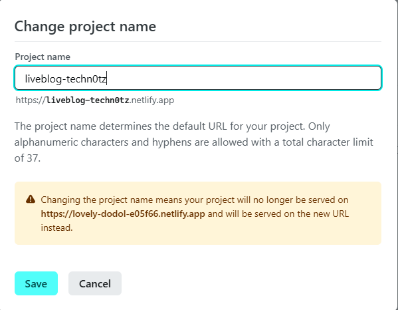Focus the Project name input field

(x=198, y=78)
